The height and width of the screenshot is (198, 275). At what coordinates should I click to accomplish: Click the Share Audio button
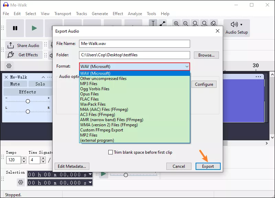[x=24, y=46]
